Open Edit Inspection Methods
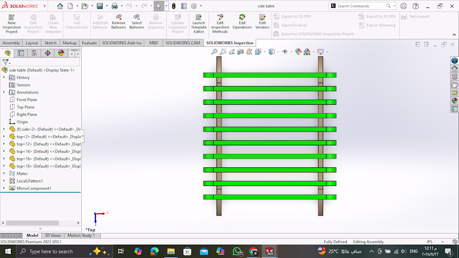 [x=220, y=24]
